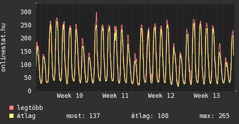
Task: Click the 'max: 265' statistic
Action: (x=214, y=116)
